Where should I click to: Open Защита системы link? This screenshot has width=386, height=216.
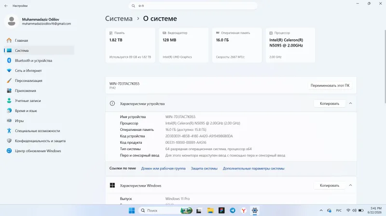[204, 168]
